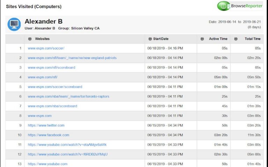
Task: Click active time '05m 00s' in row 4
Action: (221, 77)
